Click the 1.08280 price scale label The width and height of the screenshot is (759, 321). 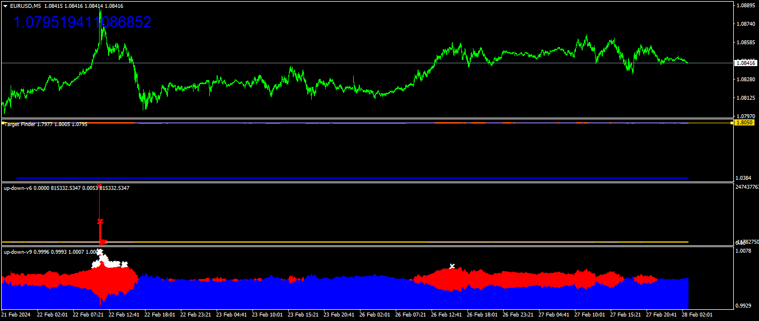(x=746, y=80)
